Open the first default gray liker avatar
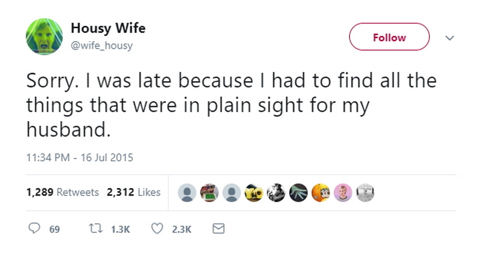The height and width of the screenshot is (254, 481). point(187,193)
